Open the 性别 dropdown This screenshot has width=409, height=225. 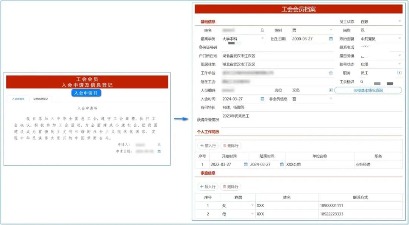pos(331,29)
